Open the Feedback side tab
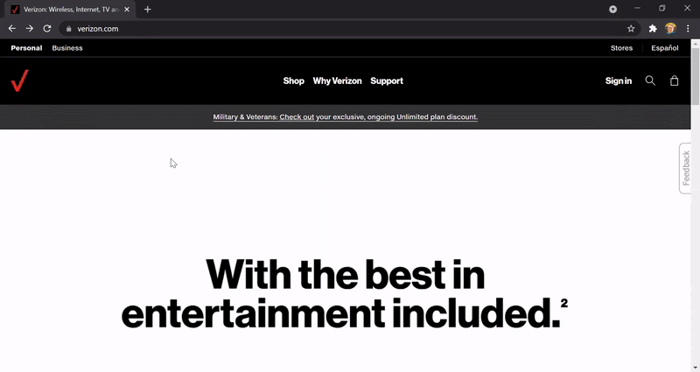 point(685,168)
